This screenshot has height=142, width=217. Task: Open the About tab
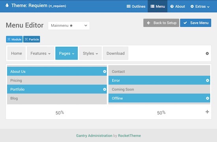[178, 6]
